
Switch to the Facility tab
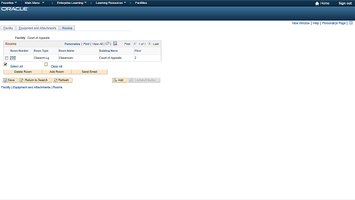(x=8, y=28)
